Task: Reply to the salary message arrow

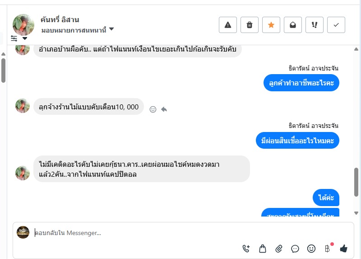Action: tap(164, 109)
